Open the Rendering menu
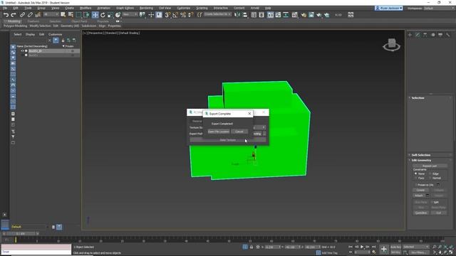456x256 pixels. tap(146, 8)
